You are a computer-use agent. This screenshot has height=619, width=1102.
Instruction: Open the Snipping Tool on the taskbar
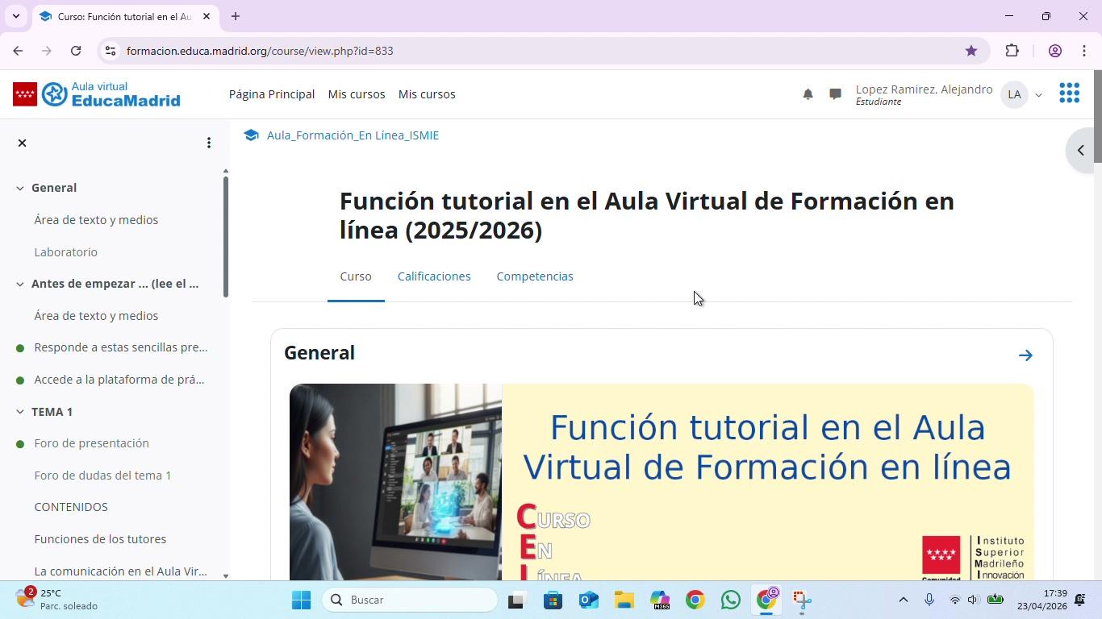[802, 600]
